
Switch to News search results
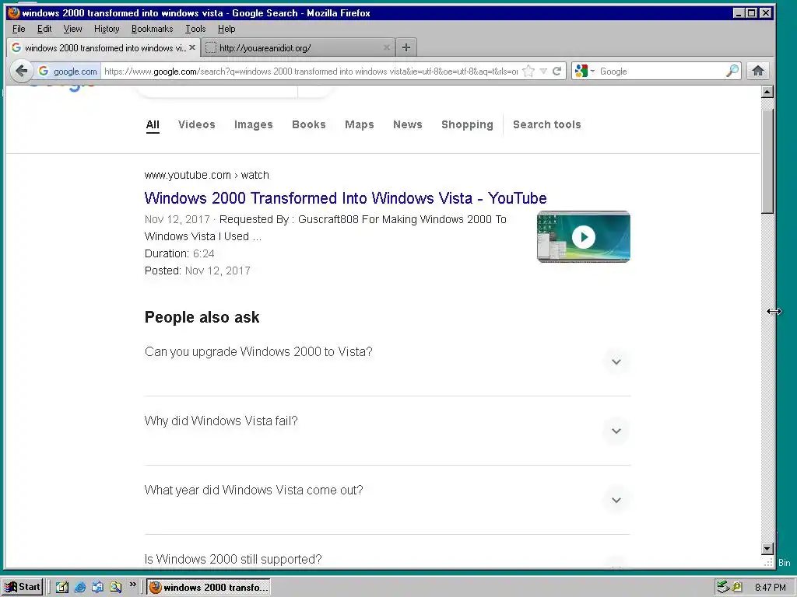pyautogui.click(x=408, y=124)
